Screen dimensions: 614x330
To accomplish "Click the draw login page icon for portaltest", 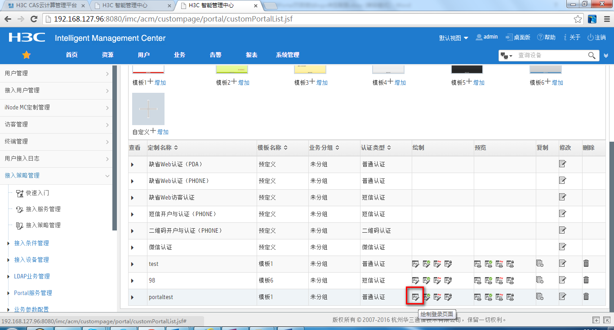I will tap(416, 297).
